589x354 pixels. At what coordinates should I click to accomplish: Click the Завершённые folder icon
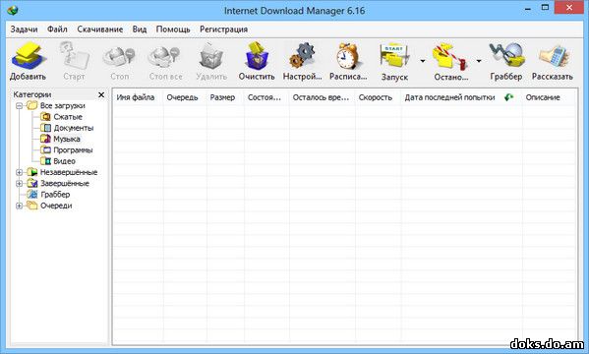[32, 183]
